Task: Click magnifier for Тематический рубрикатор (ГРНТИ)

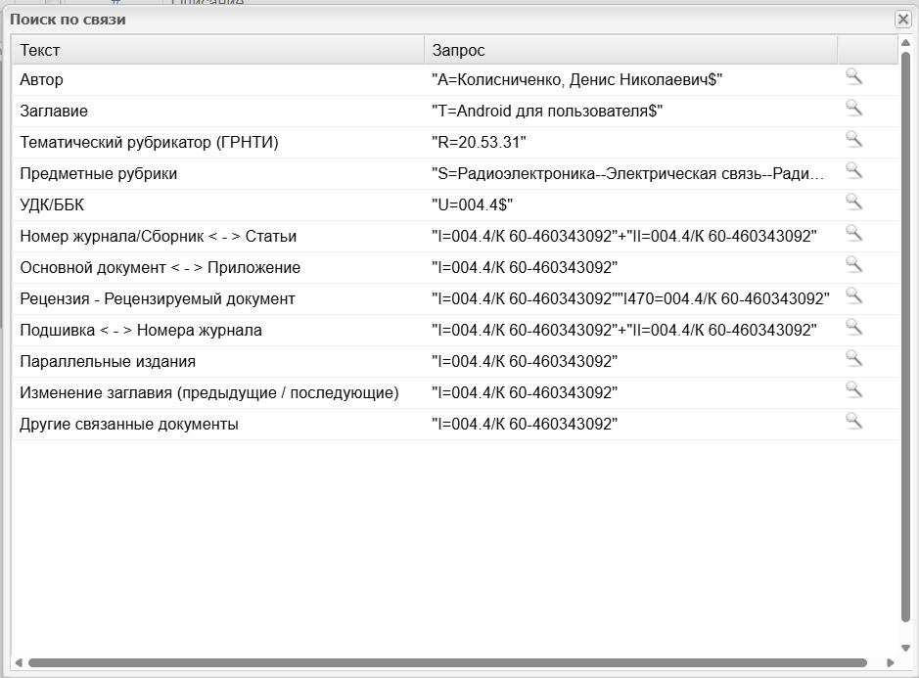Action: coord(853,140)
